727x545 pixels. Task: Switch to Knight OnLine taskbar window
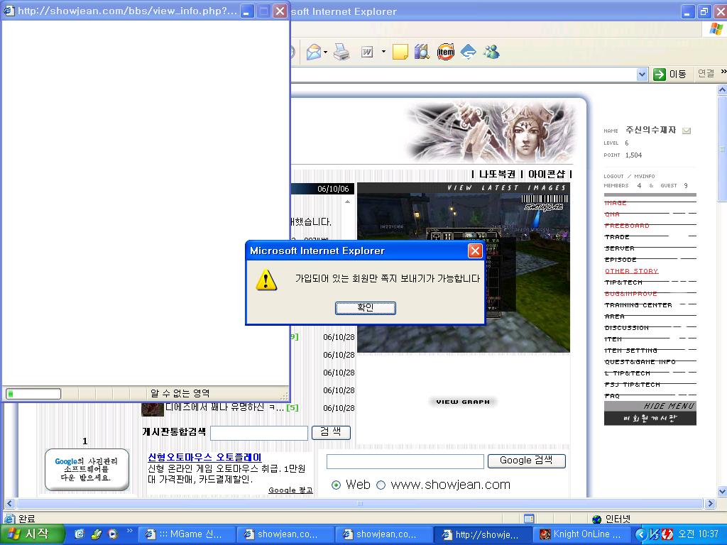pos(581,534)
